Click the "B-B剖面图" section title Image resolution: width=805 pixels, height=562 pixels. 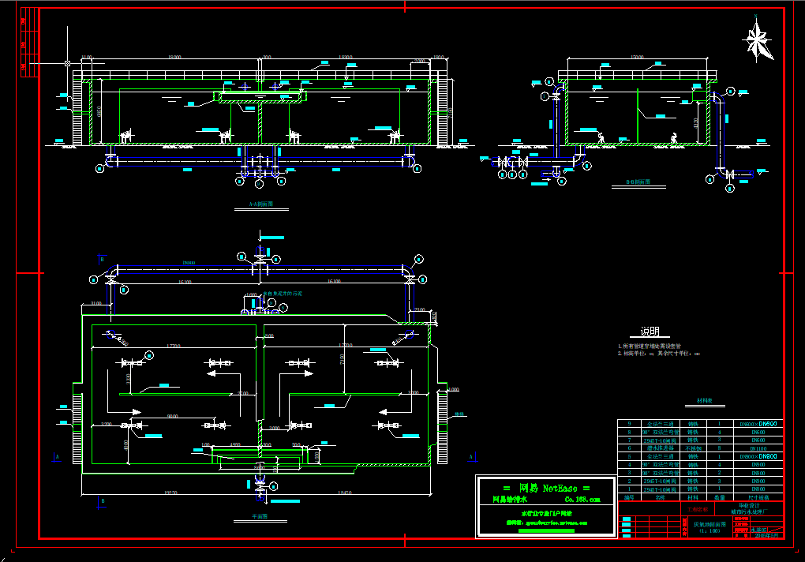[638, 182]
